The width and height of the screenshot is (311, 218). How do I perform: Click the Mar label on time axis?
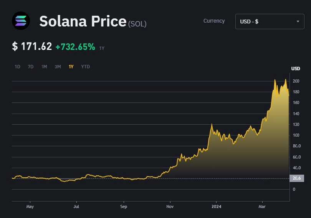tap(262, 206)
